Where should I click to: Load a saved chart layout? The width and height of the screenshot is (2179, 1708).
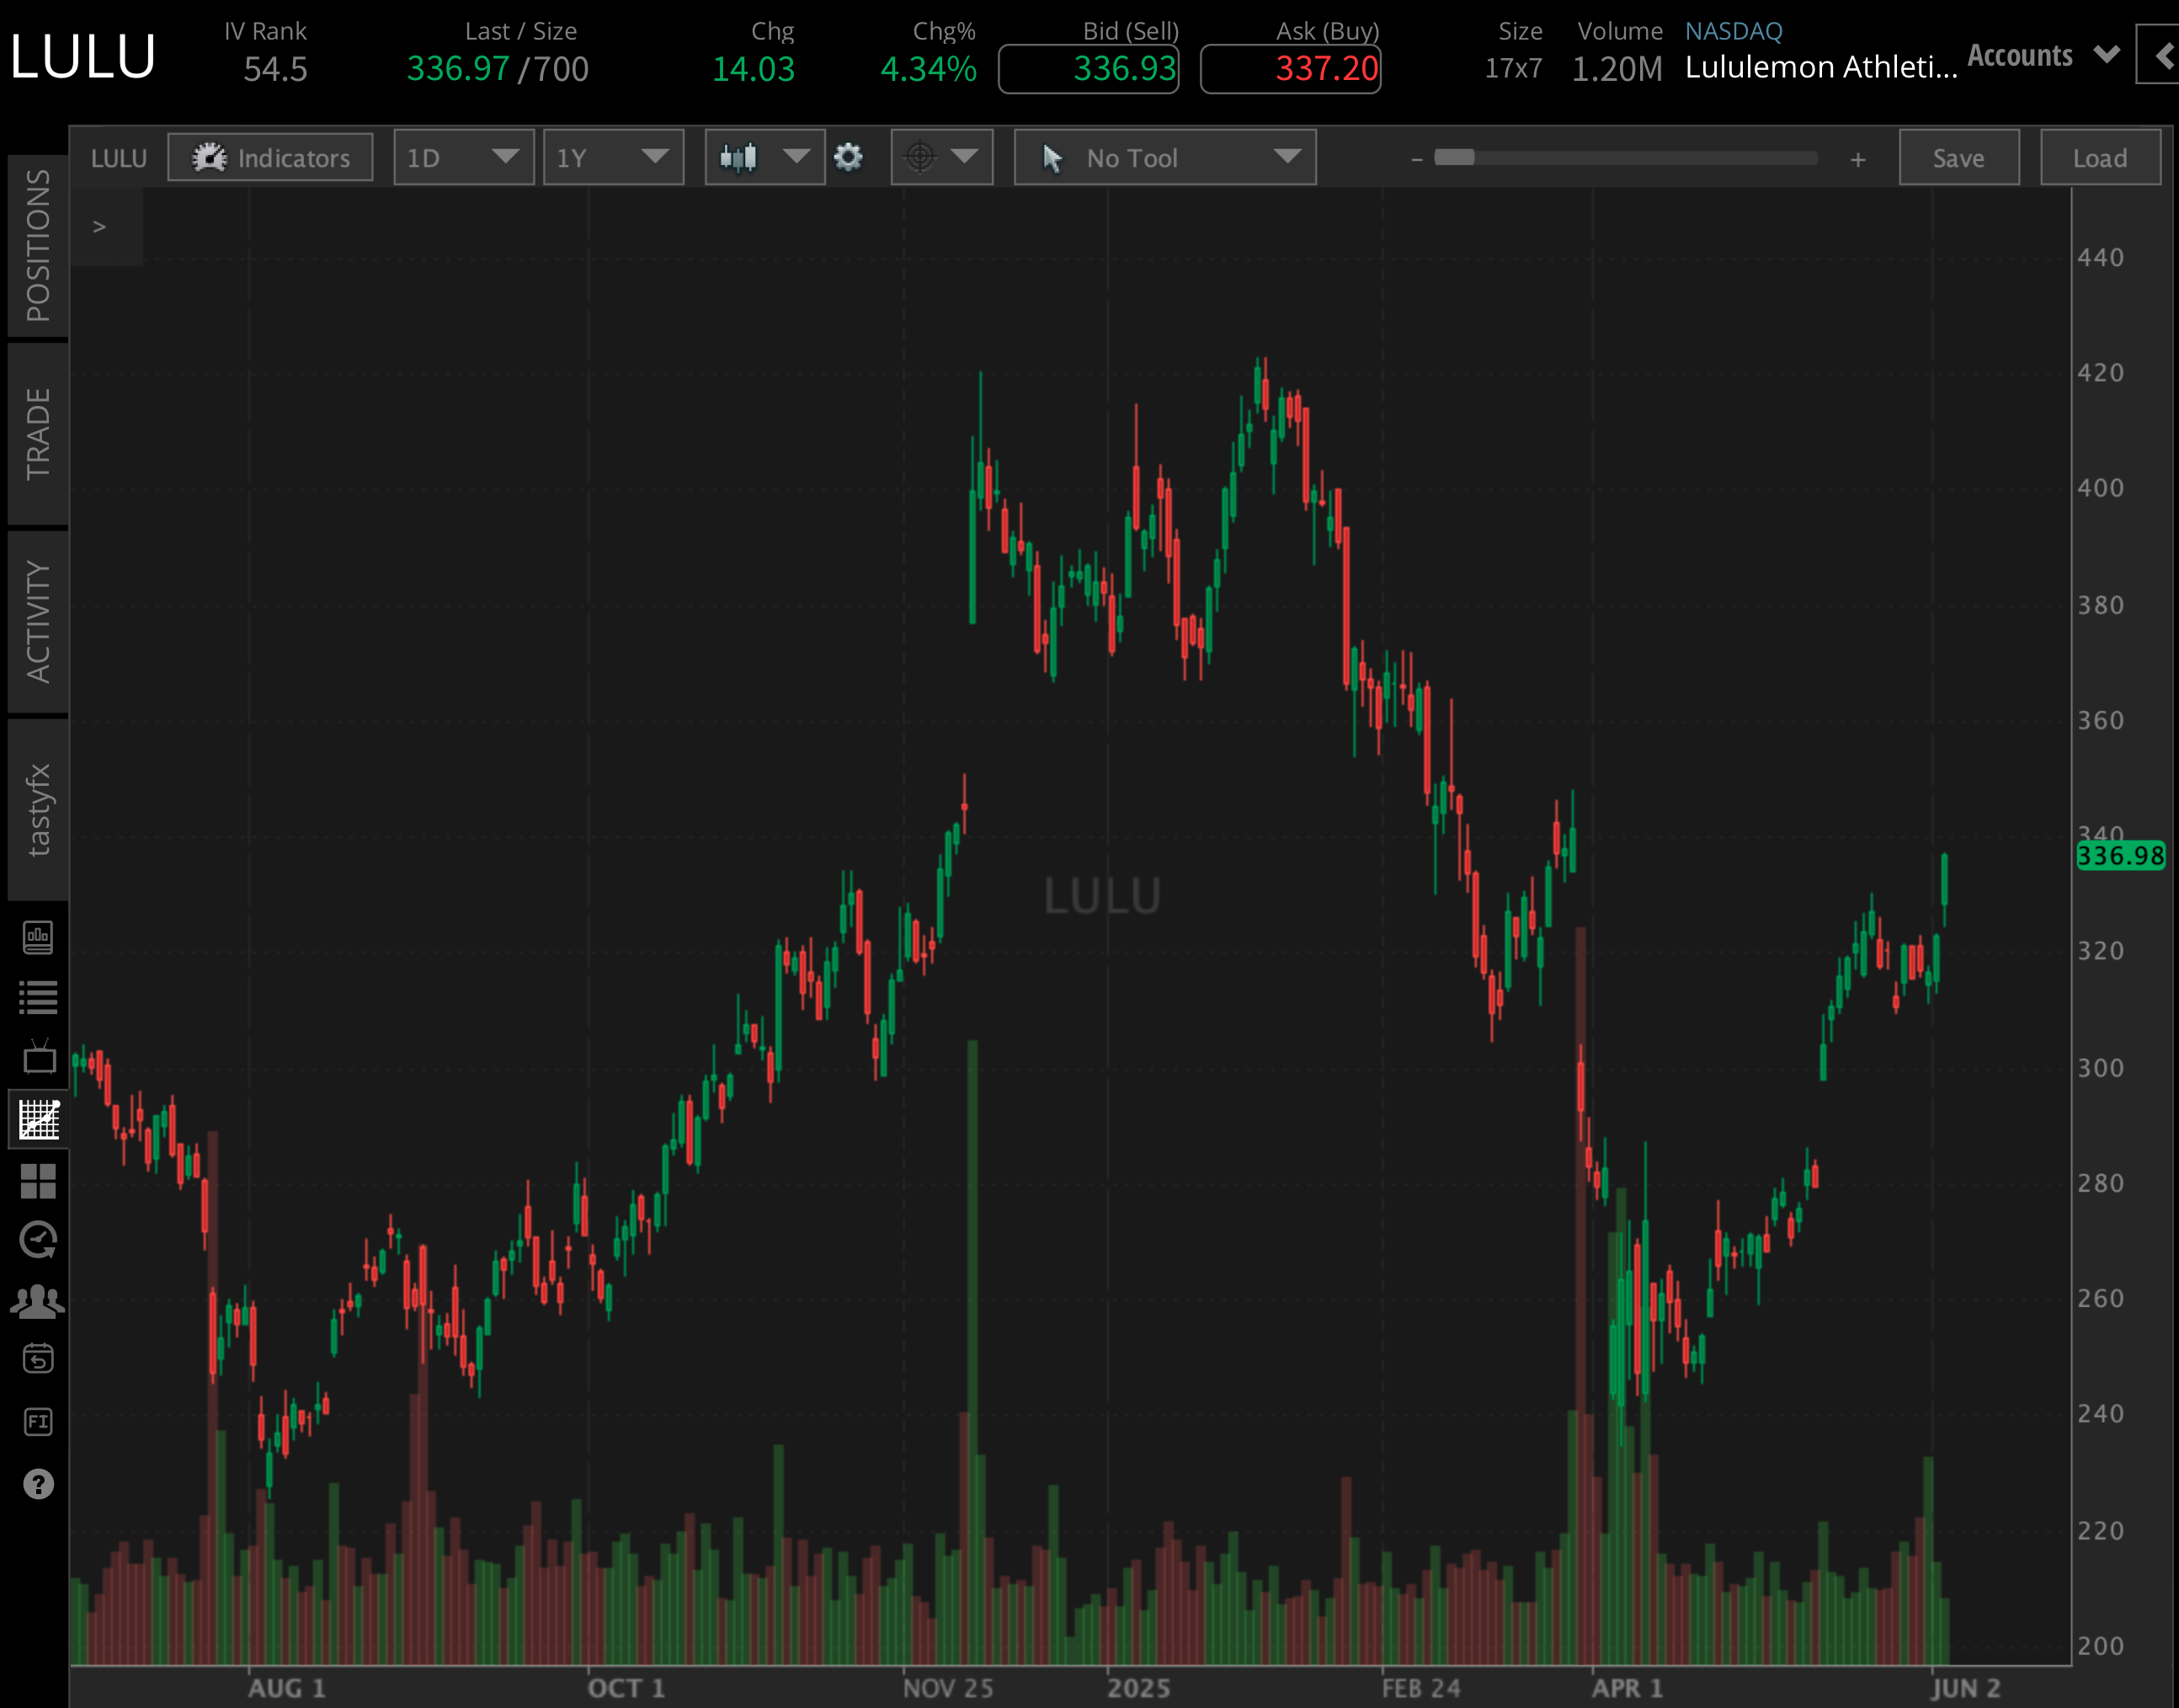[2097, 157]
